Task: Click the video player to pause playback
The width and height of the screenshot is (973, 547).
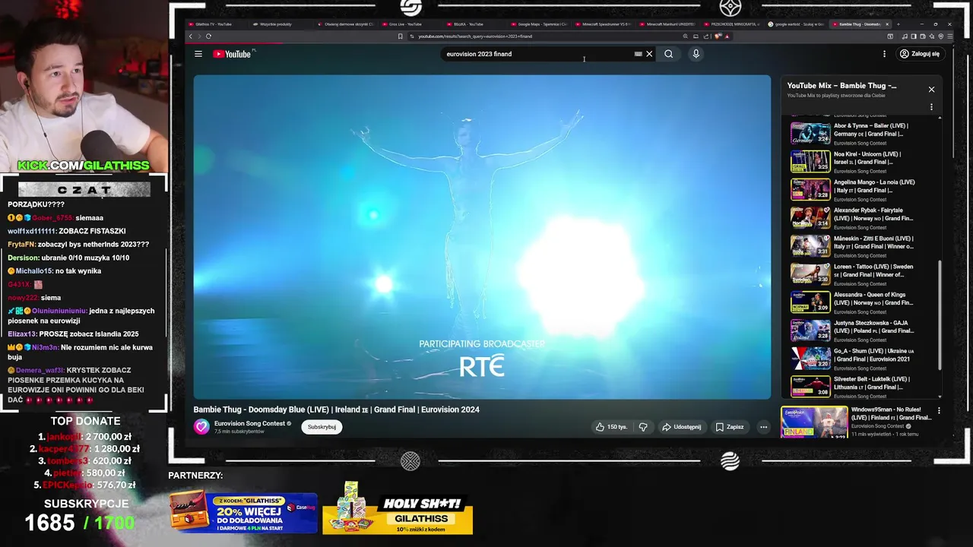Action: tap(482, 236)
